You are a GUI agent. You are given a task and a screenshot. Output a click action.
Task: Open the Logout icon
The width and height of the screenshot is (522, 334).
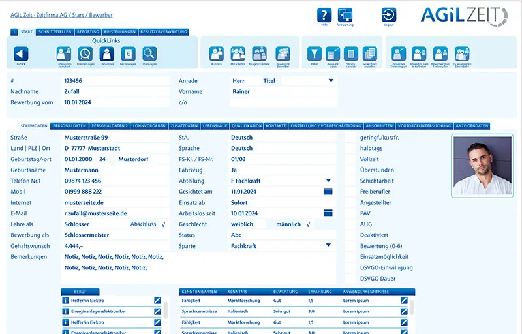point(389,15)
